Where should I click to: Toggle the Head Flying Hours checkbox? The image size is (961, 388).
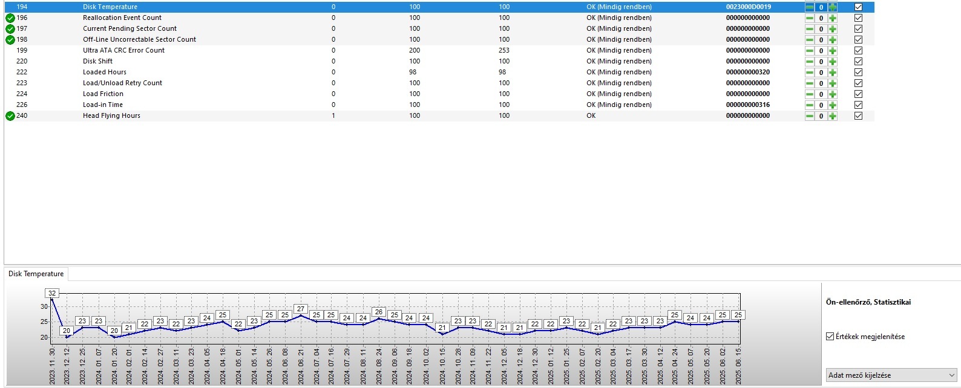click(x=858, y=116)
